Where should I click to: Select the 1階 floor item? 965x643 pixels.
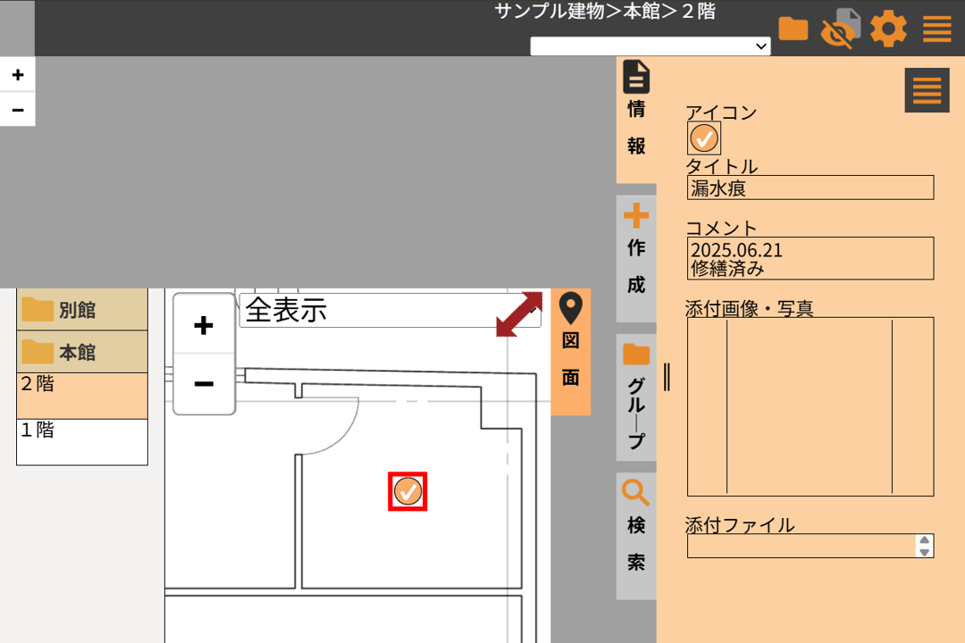[82, 442]
